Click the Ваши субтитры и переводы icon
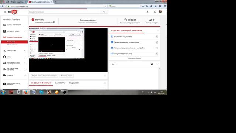Screen dimensions: 236x133 coord(4,84)
